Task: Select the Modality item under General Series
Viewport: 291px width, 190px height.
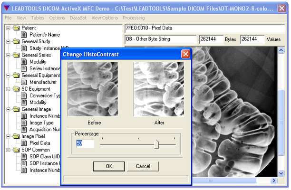Action: pyautogui.click(x=38, y=62)
